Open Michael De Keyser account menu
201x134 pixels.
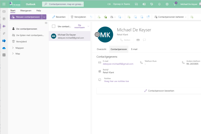(189, 4)
